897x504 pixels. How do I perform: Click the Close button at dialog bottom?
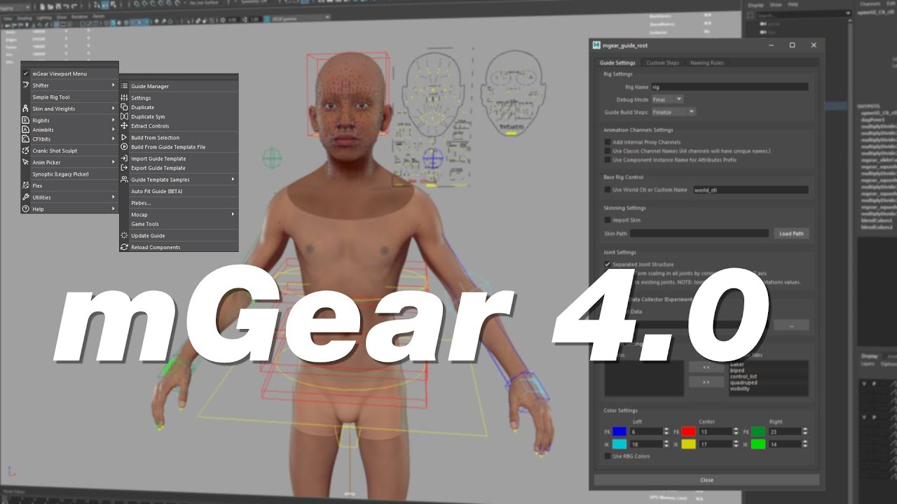[706, 480]
